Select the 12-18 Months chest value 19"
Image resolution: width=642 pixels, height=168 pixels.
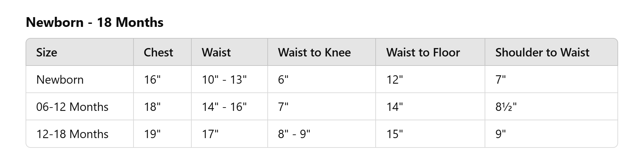coord(152,134)
